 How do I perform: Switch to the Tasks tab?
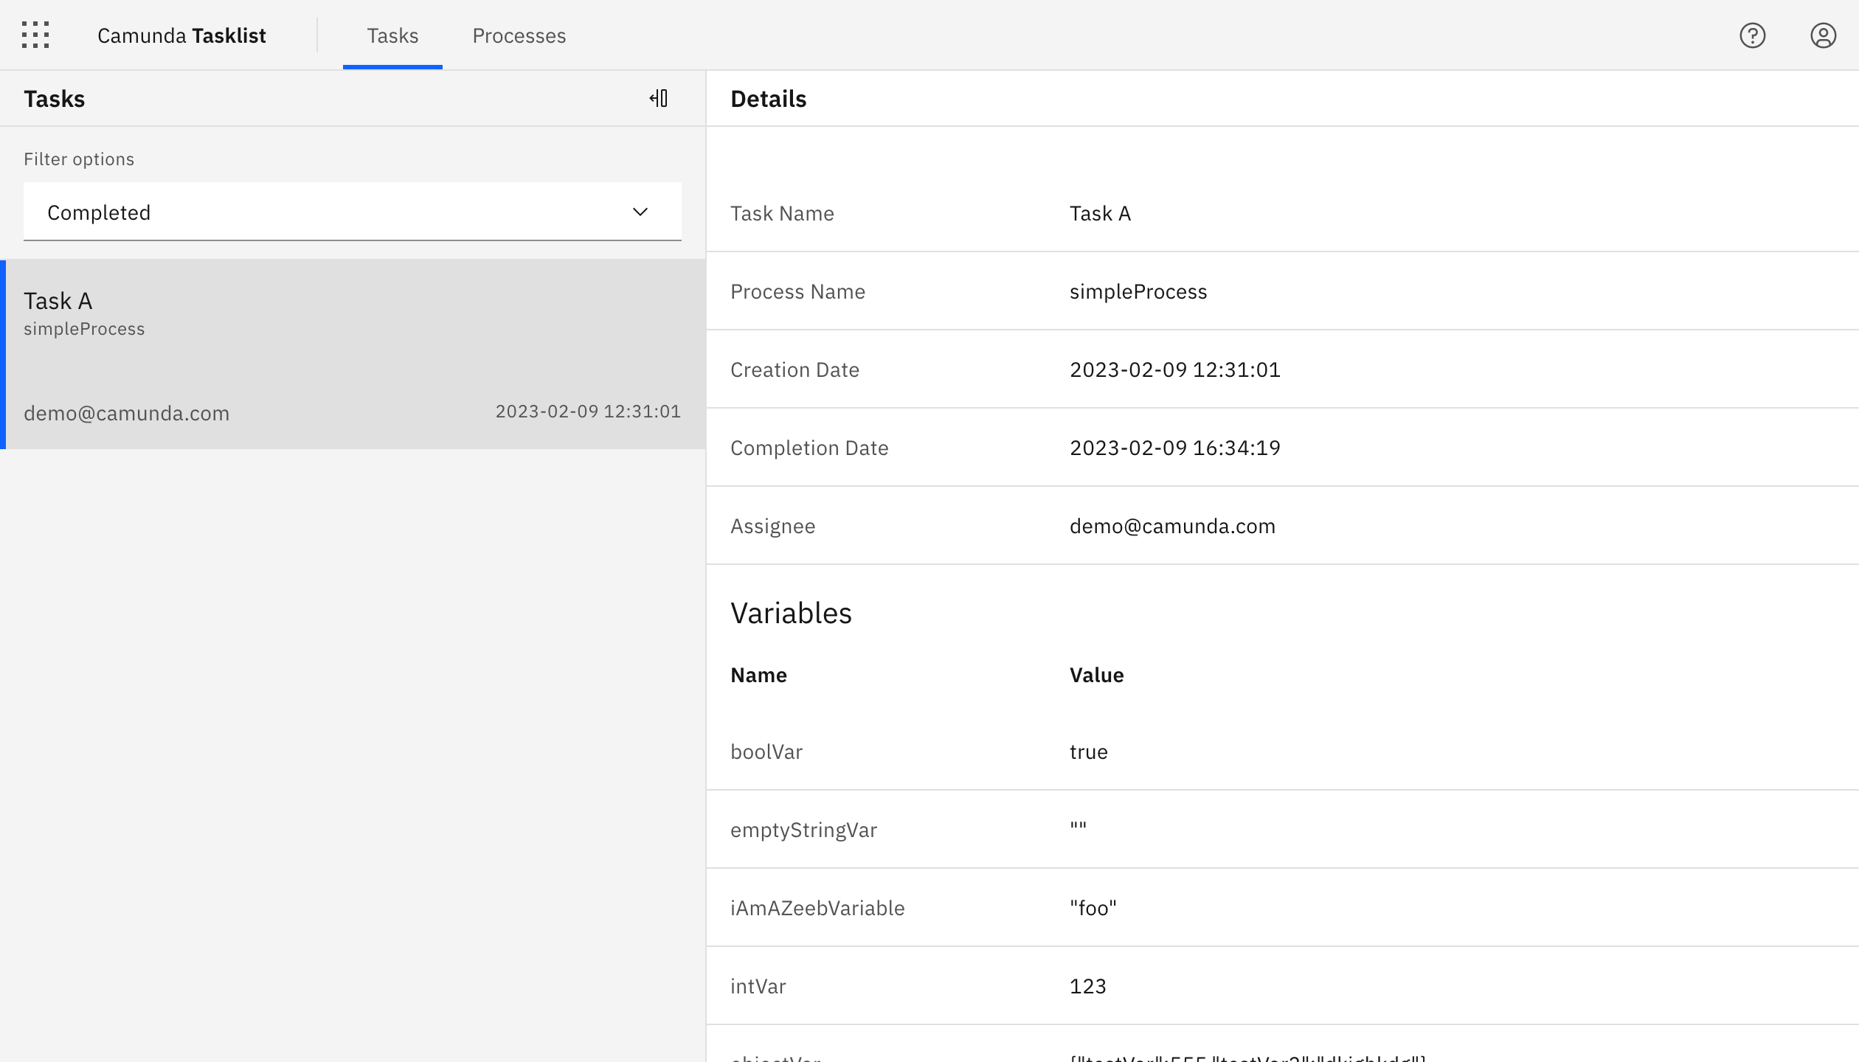pos(392,35)
